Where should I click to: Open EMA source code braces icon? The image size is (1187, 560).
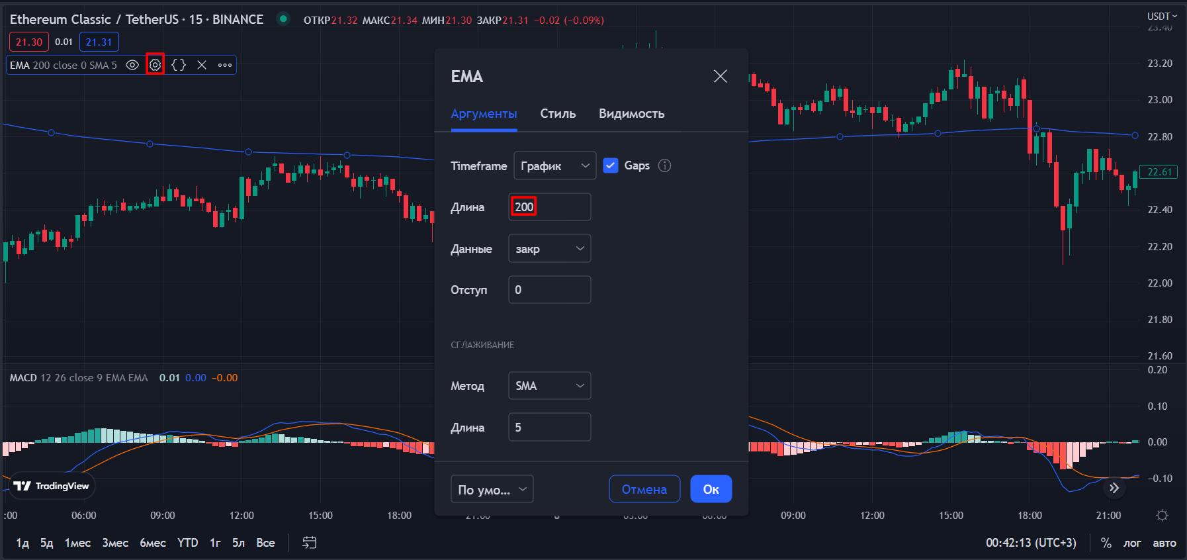(179, 65)
